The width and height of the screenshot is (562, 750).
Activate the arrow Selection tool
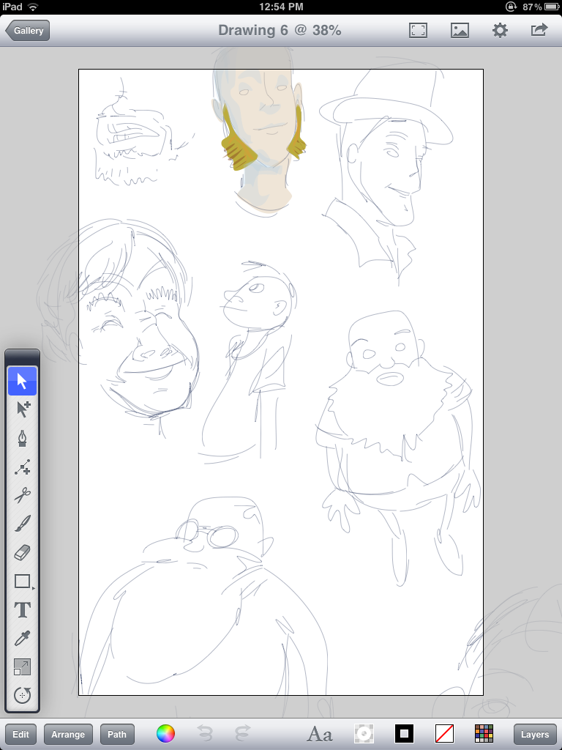[22, 381]
